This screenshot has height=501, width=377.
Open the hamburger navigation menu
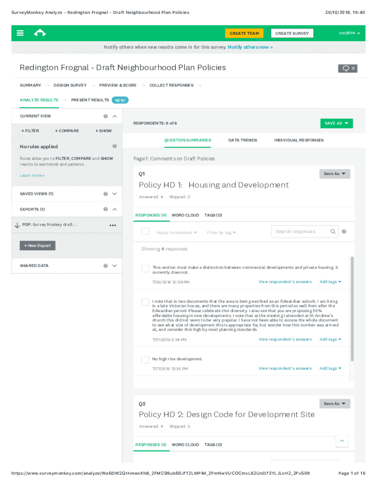[20, 33]
